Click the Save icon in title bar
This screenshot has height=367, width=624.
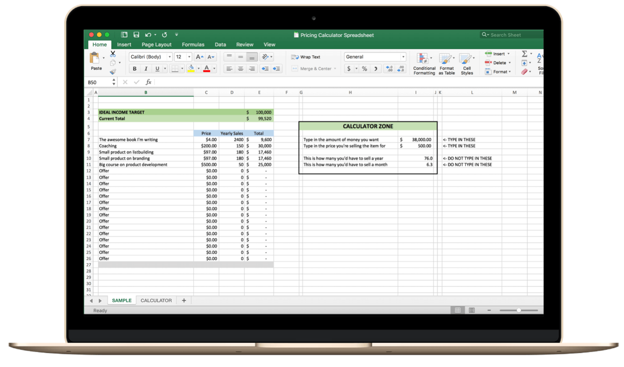pyautogui.click(x=136, y=35)
